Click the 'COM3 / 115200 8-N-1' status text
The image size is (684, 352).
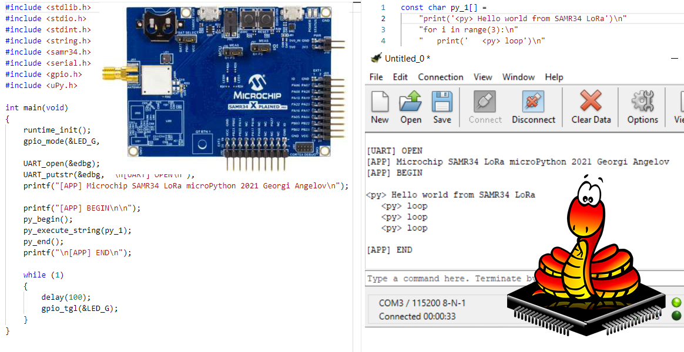[422, 303]
